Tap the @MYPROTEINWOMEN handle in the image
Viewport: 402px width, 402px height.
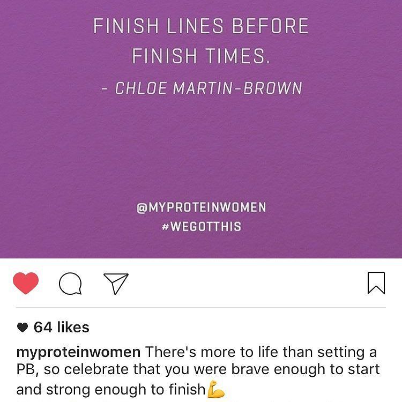click(x=202, y=207)
